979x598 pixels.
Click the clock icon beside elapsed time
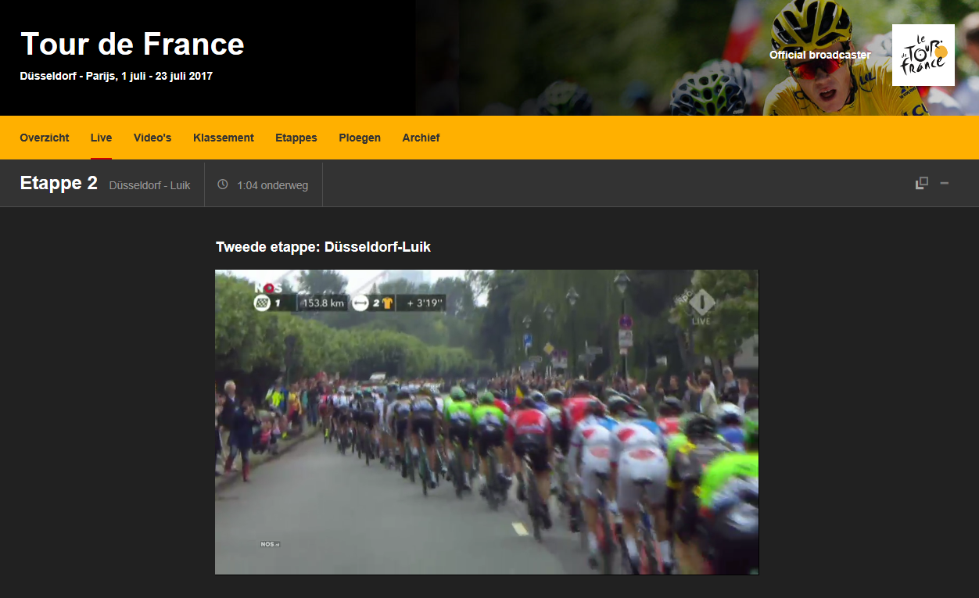click(x=223, y=184)
